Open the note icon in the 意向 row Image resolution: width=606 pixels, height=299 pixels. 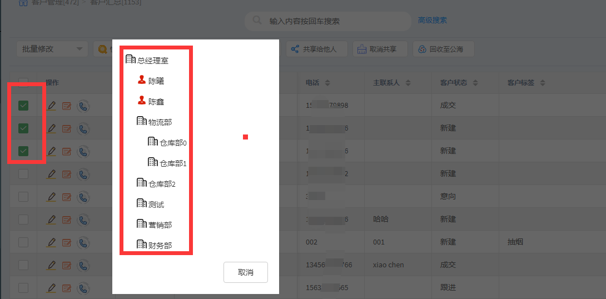(x=67, y=197)
